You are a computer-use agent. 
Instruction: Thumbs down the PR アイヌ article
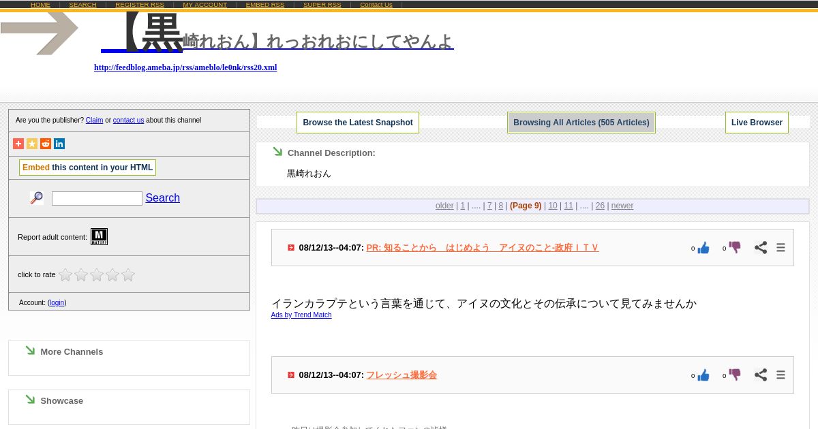[735, 248]
